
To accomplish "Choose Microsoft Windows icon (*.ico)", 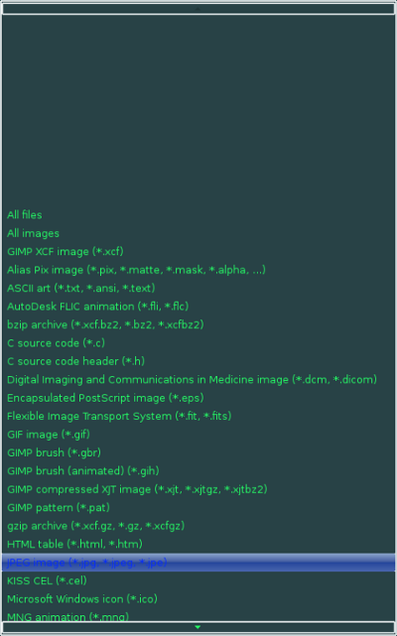I will tap(198, 599).
